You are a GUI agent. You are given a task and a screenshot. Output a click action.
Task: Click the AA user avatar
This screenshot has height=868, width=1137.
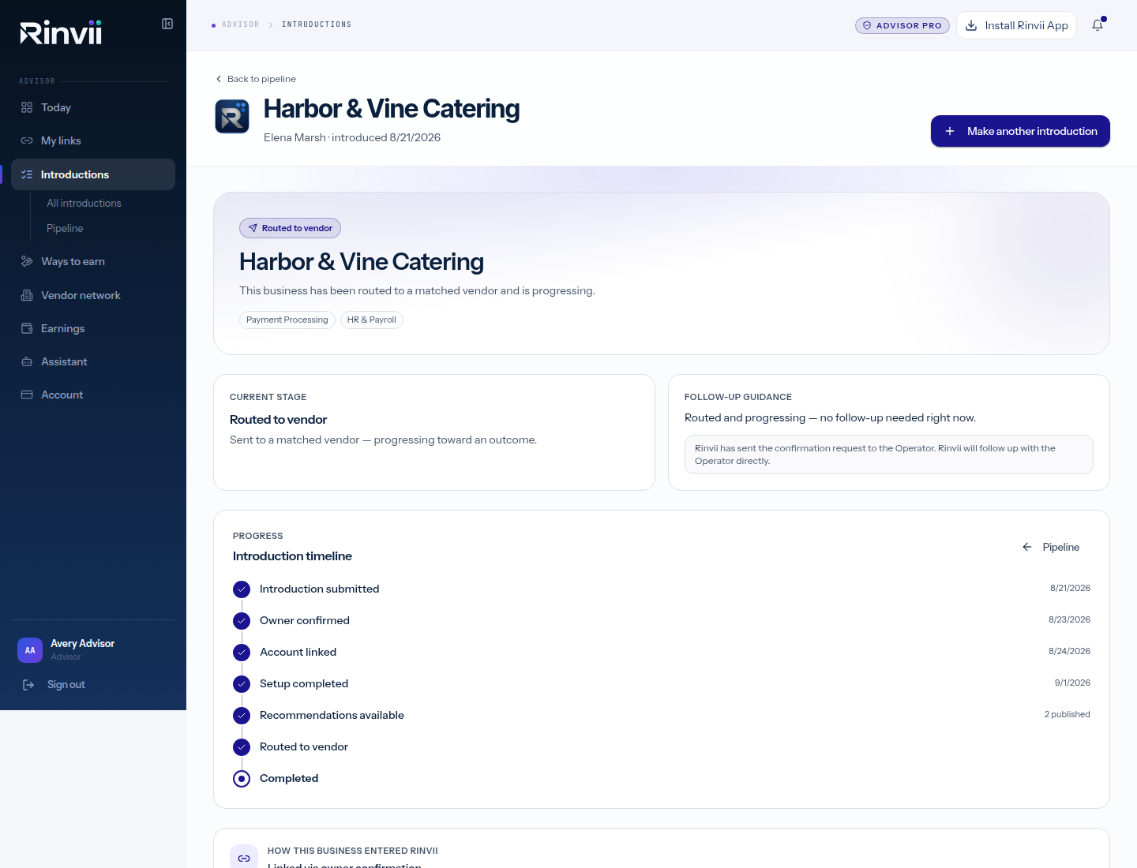30,650
